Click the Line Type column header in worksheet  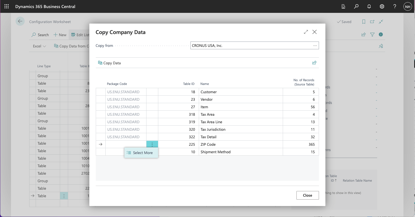point(44,66)
